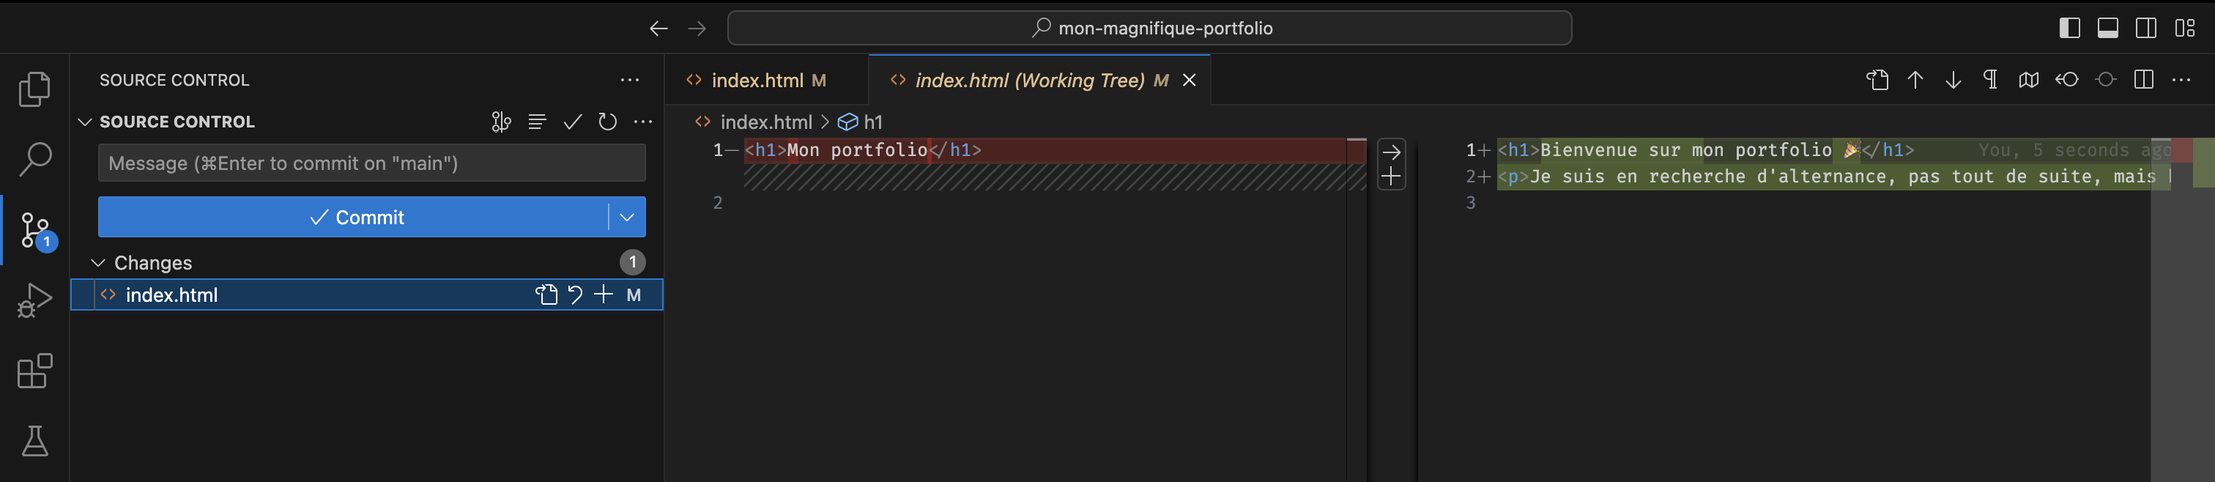This screenshot has height=482, width=2215.
Task: Open the Search view in activity bar
Action: (34, 160)
